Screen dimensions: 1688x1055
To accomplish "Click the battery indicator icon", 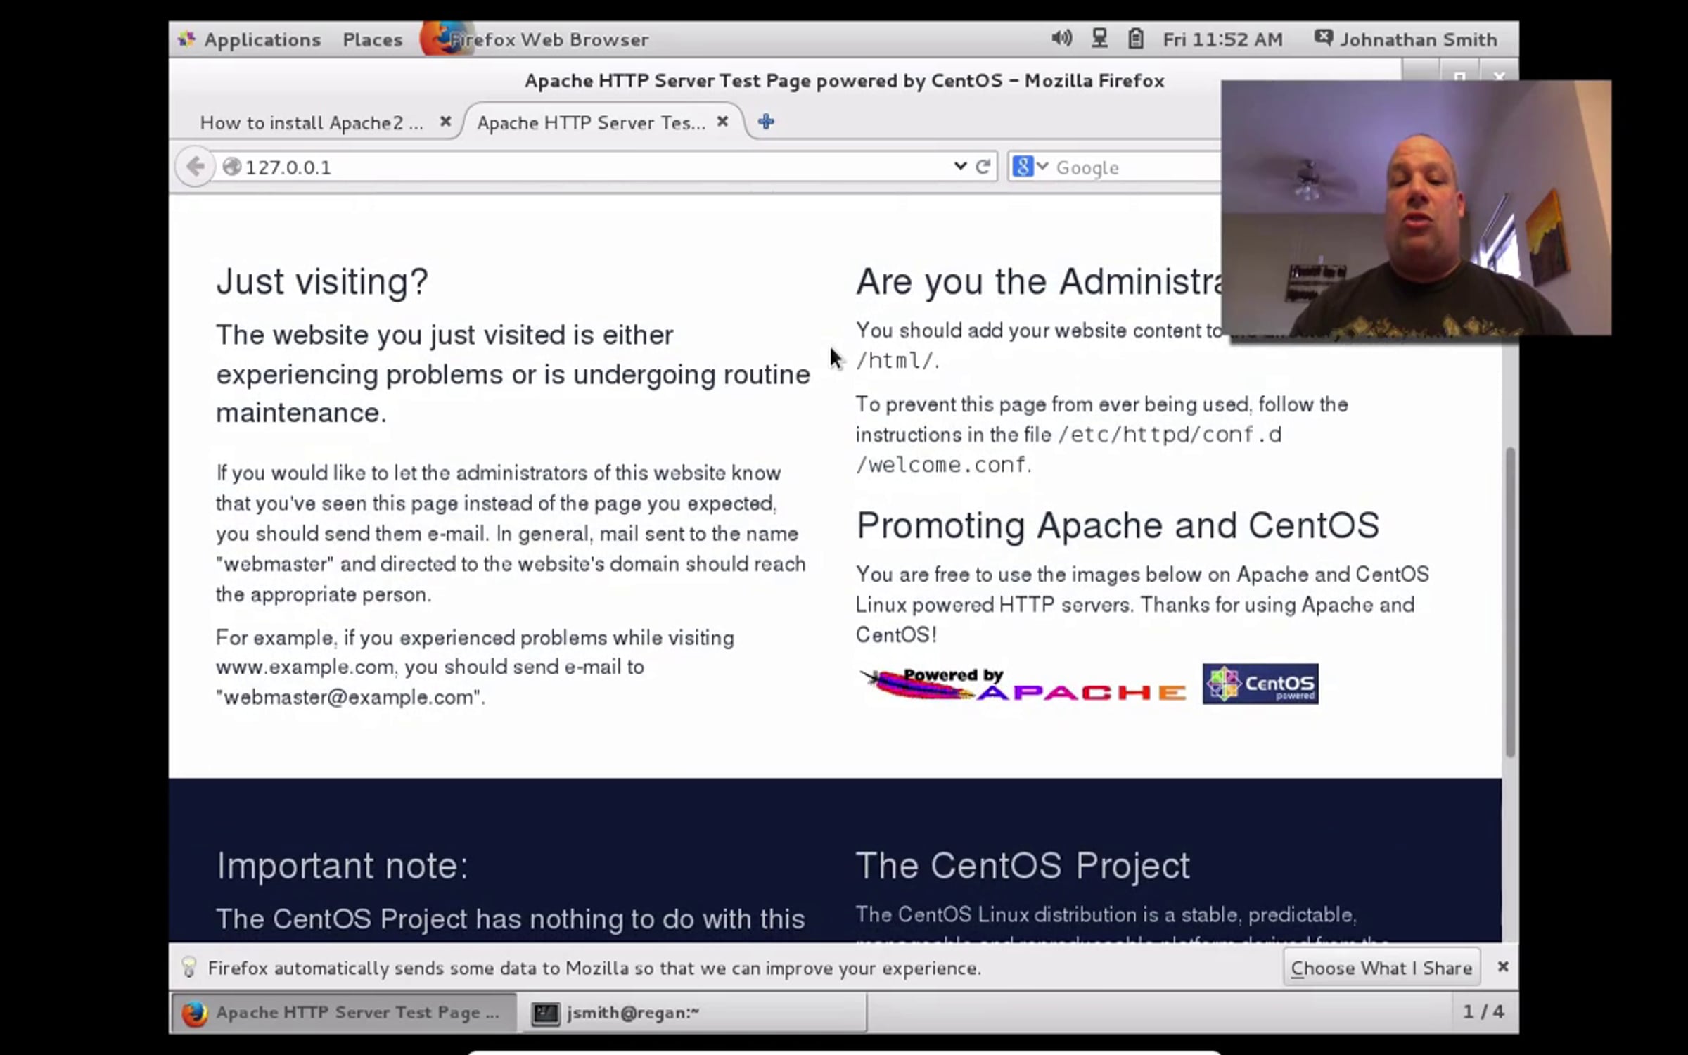I will 1135,39.
